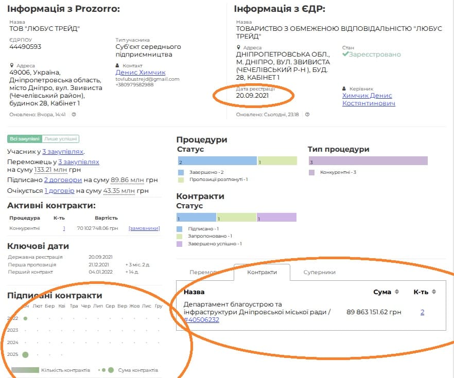Toggle the 'Всі закупівлі' filter
Image resolution: width=454 pixels, height=378 pixels.
(24, 138)
